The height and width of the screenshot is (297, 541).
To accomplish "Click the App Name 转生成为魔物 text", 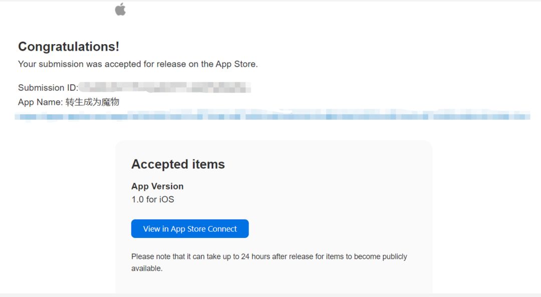I will 69,102.
